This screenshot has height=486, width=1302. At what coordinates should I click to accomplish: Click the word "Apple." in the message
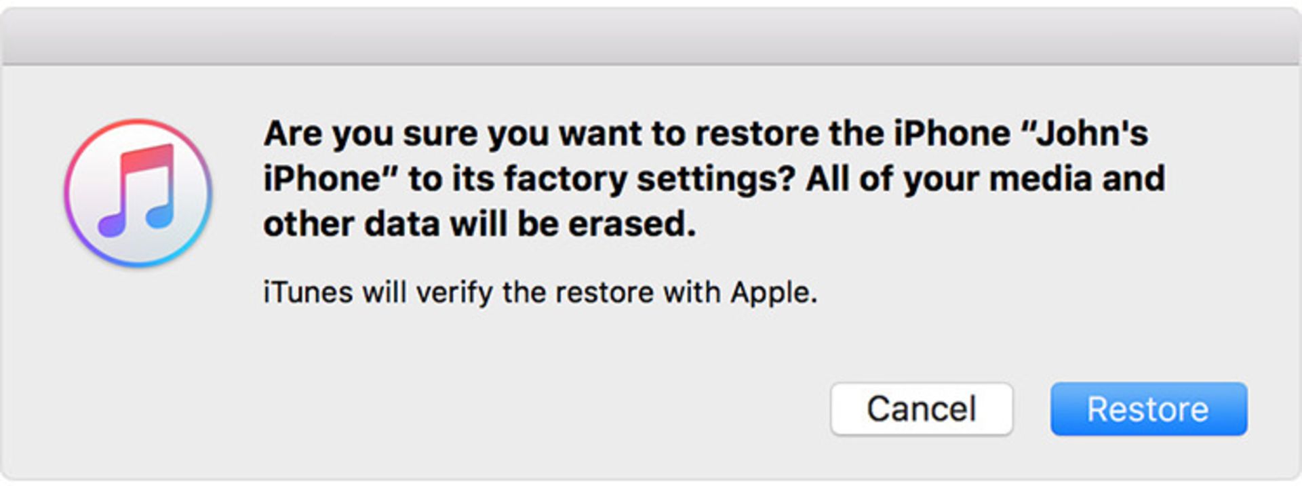pyautogui.click(x=774, y=293)
